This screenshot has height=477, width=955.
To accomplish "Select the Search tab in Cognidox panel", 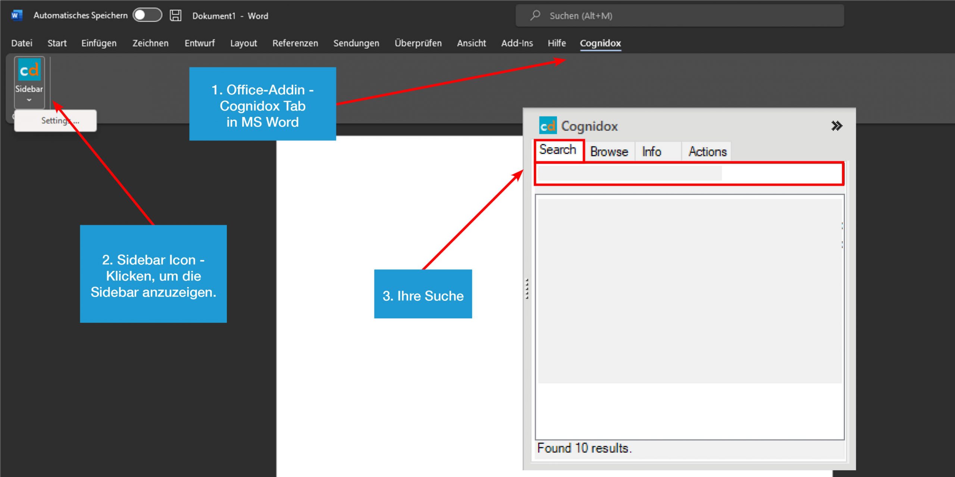I will 558,149.
